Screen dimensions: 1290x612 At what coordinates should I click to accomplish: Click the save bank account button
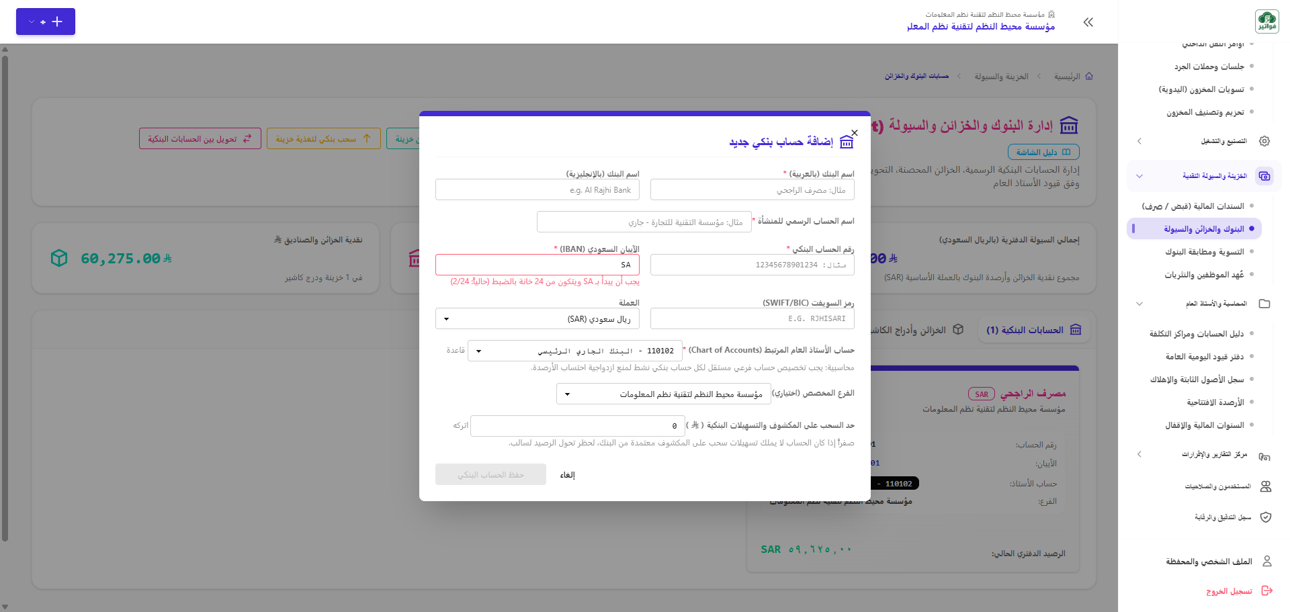[x=490, y=474]
